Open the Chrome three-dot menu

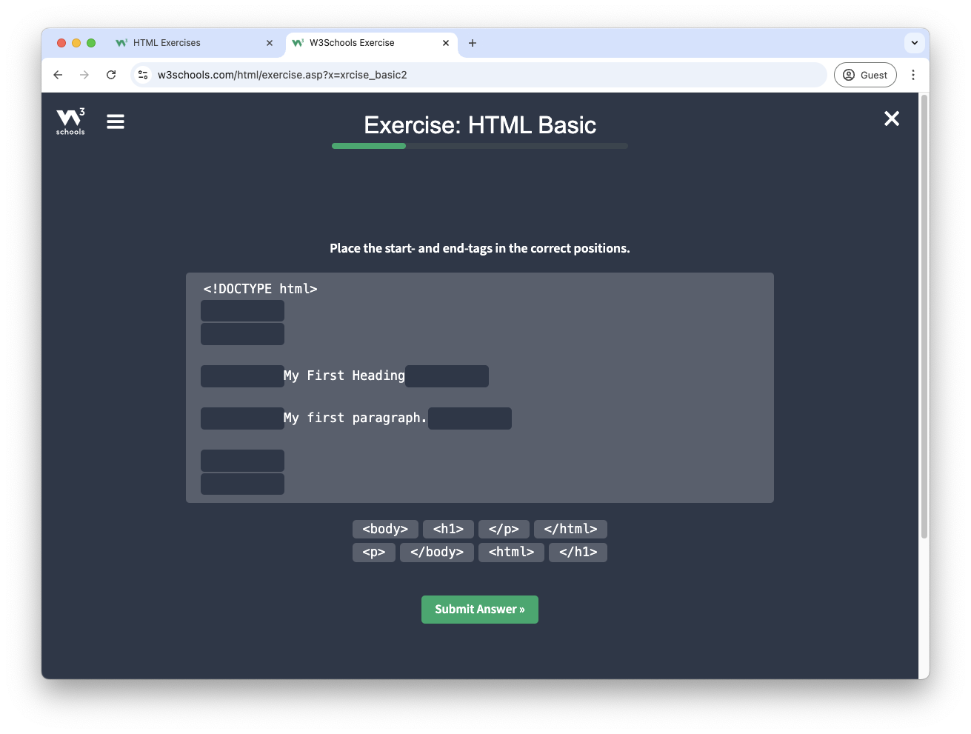(x=913, y=75)
